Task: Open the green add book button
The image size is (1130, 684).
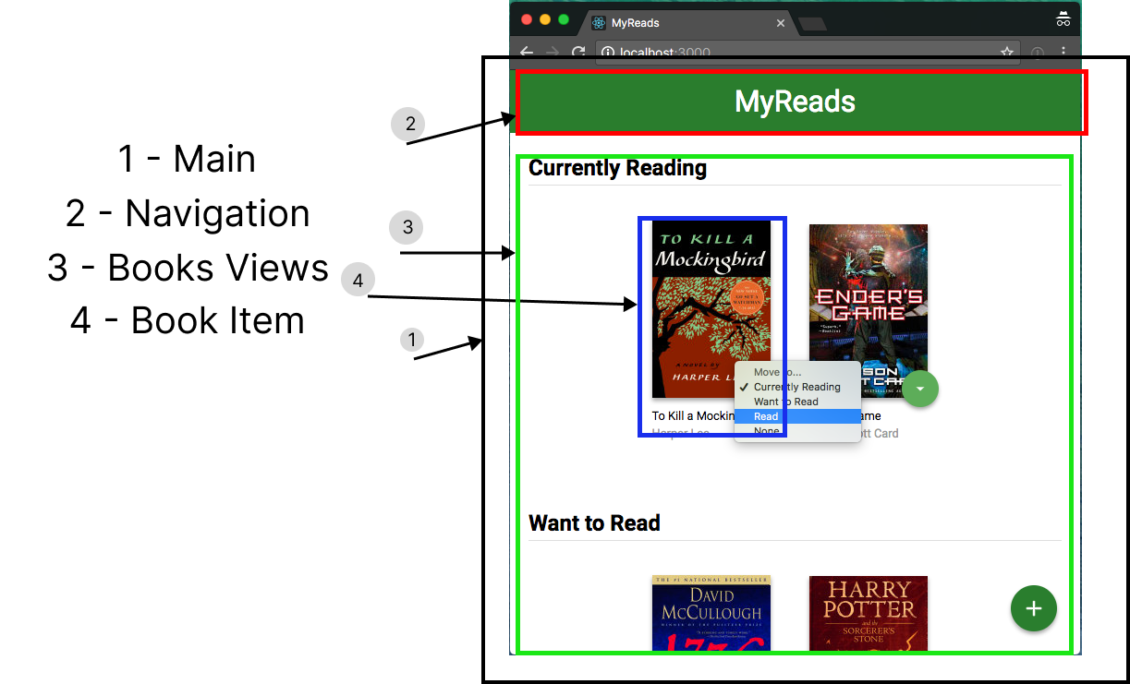Action: (x=1034, y=608)
